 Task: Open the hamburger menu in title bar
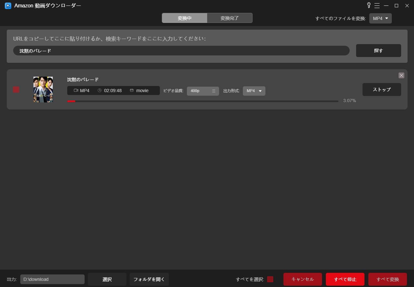pos(377,5)
